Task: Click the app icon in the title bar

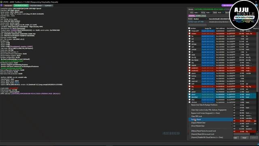Action: [1, 2]
